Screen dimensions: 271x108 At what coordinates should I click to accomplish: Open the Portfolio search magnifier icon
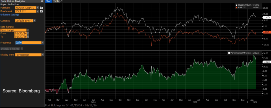point(42,8)
